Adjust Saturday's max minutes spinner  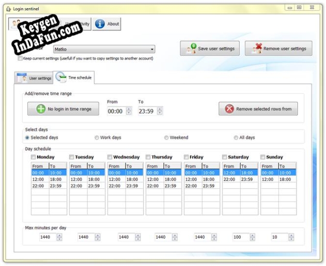pyautogui.click(x=253, y=237)
